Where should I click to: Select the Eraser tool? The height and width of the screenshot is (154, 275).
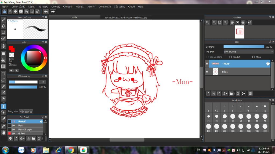(3, 26)
